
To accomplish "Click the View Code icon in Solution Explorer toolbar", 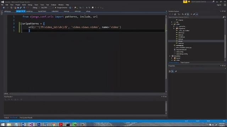I will tap(192, 14).
